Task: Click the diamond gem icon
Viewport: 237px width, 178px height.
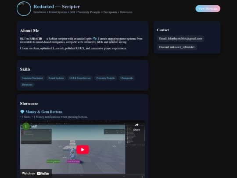Action: tap(22, 112)
